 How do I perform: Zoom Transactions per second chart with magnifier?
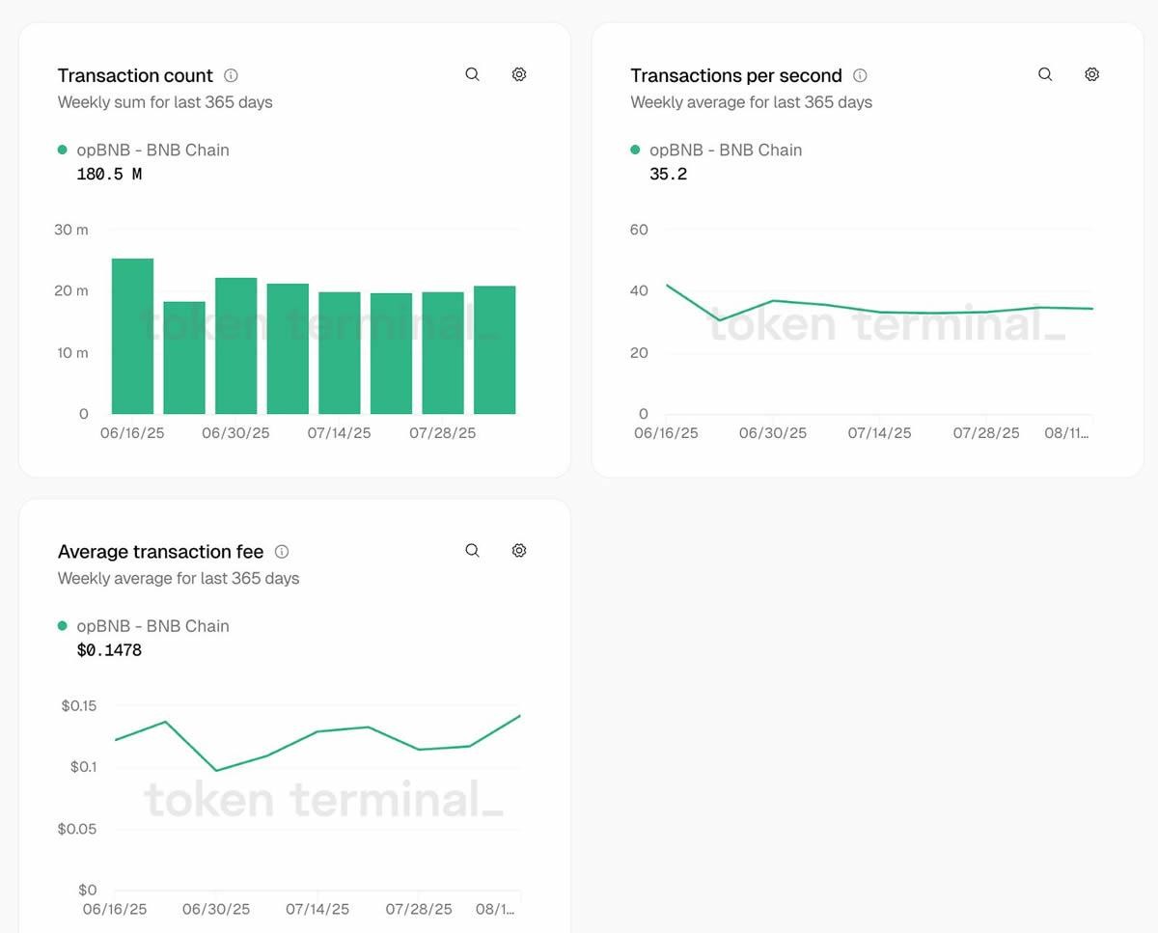pyautogui.click(x=1045, y=74)
